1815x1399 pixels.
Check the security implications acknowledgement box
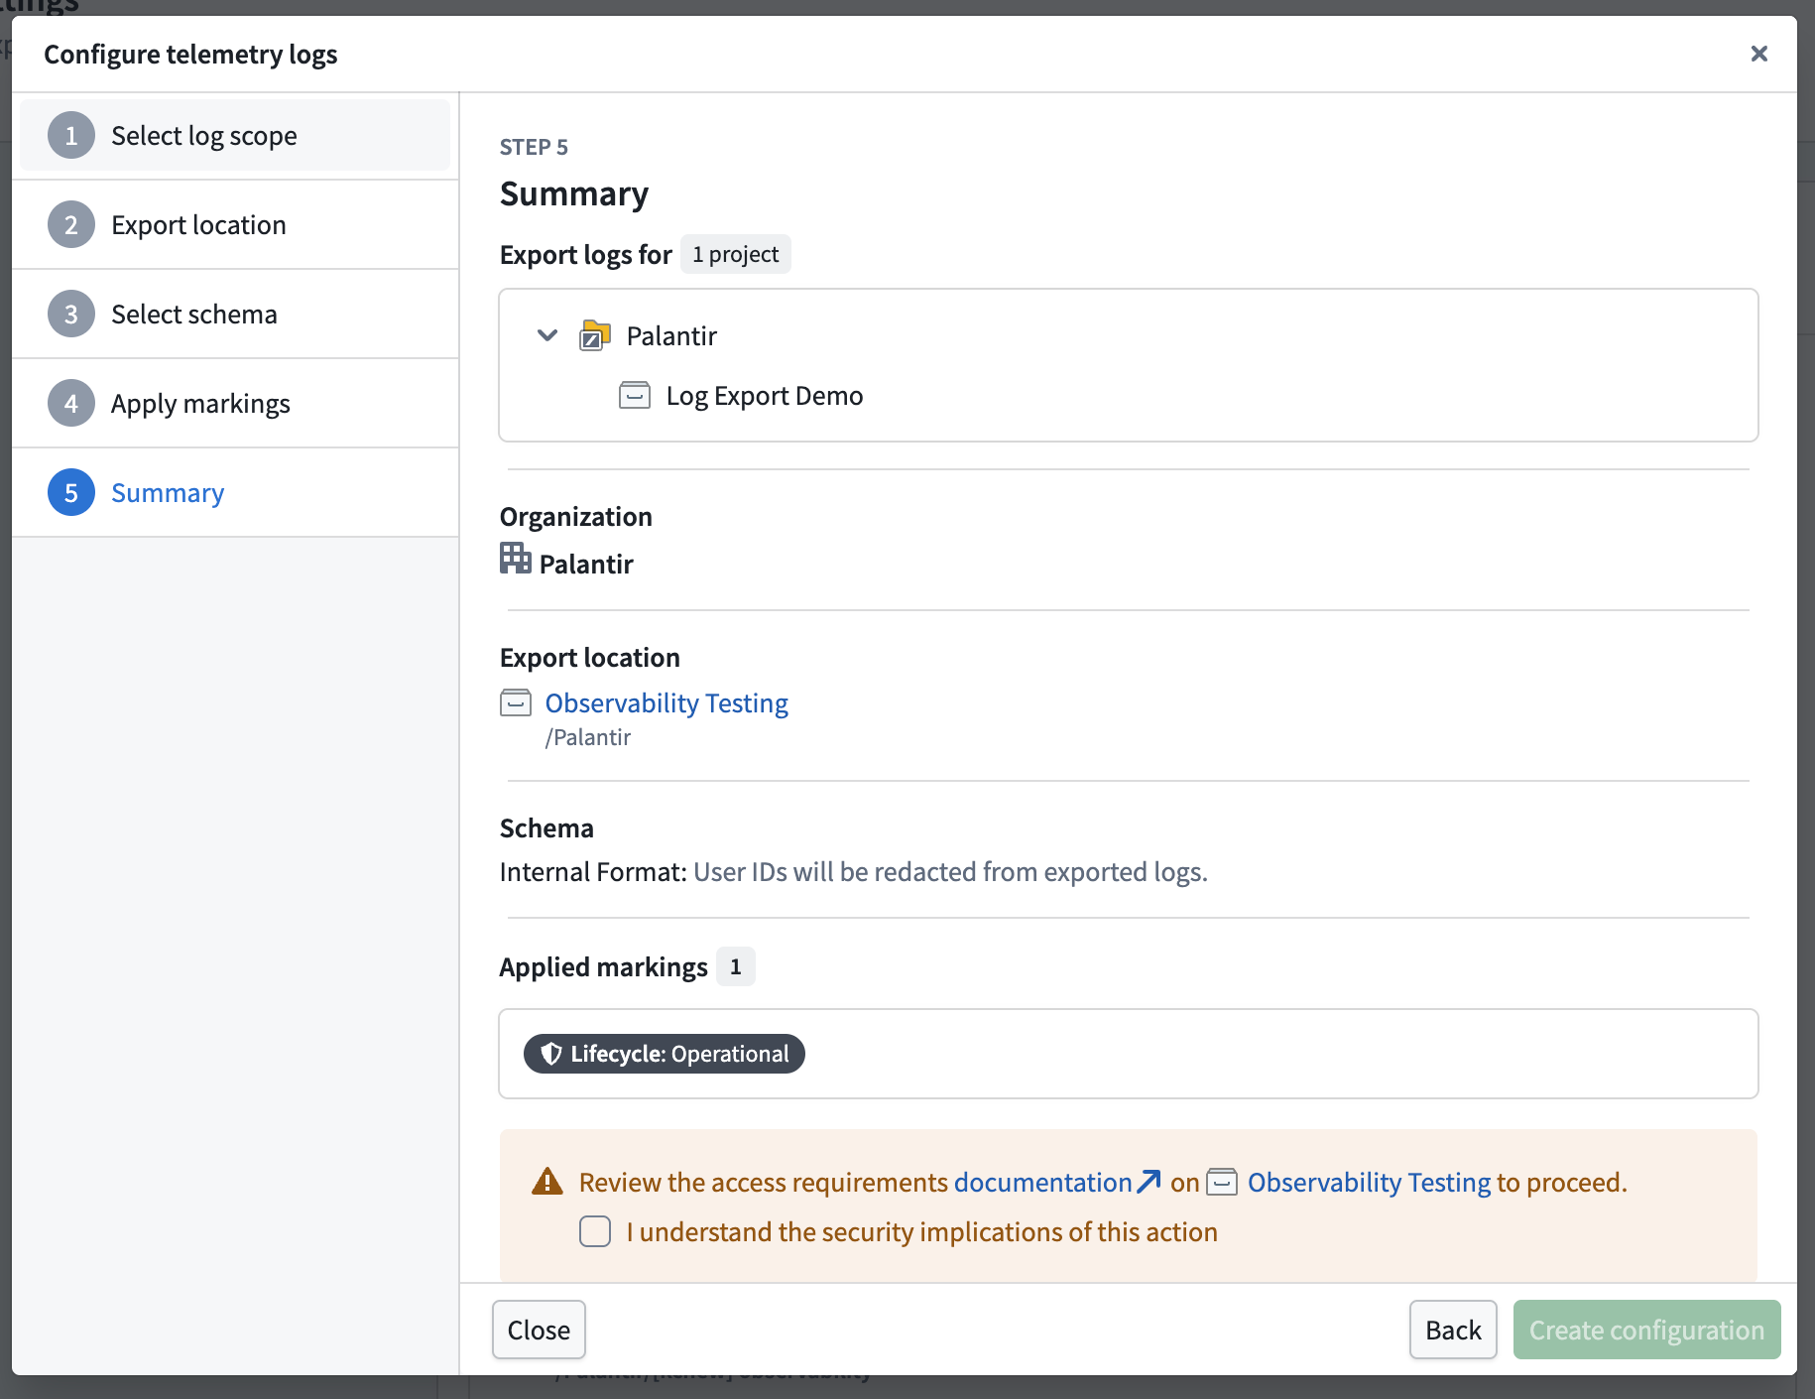(x=595, y=1231)
